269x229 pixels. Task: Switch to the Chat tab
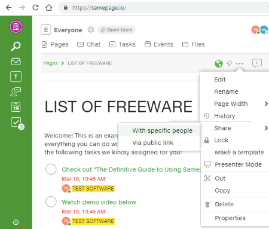89,44
